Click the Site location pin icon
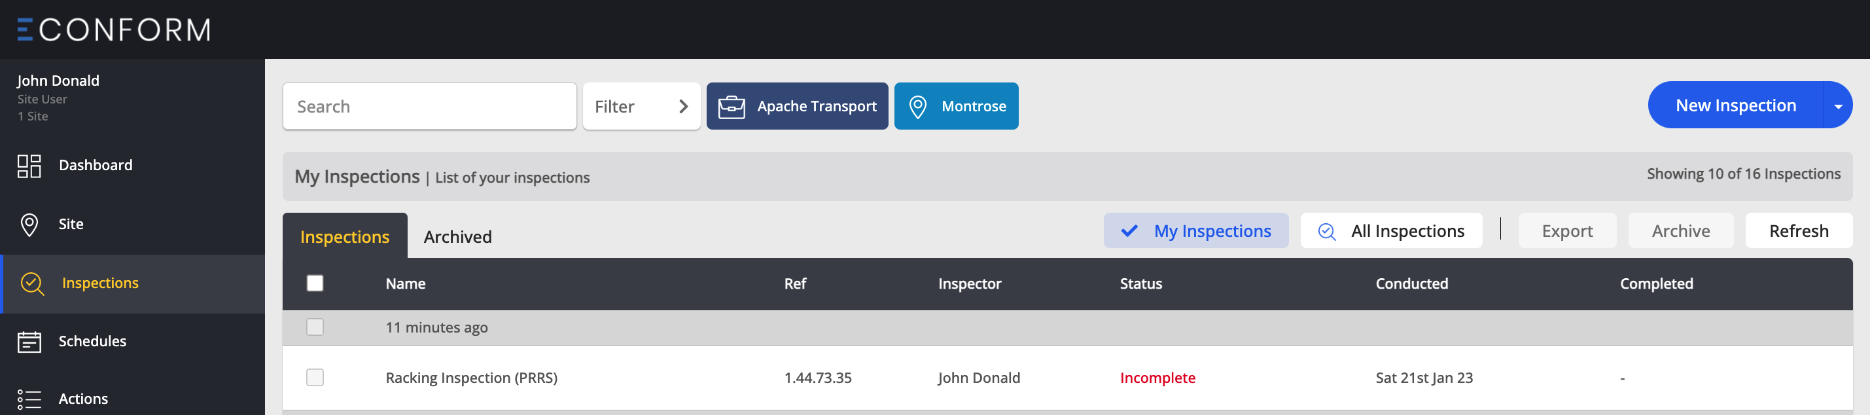The width and height of the screenshot is (1870, 415). [29, 225]
